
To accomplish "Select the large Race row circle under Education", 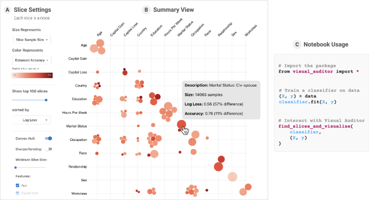I will 154,154.
